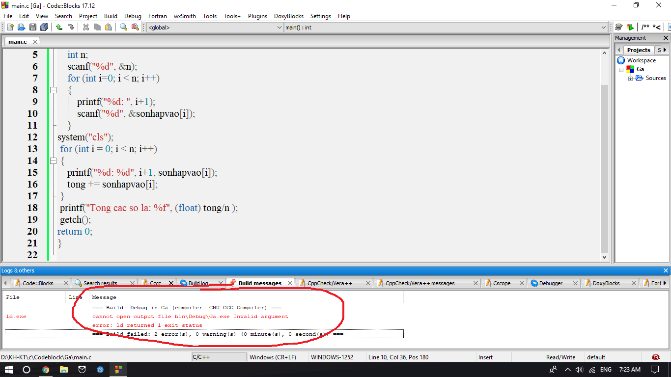Select the ld.exe error message row
Viewport: 671px width, 377px height.
190,317
